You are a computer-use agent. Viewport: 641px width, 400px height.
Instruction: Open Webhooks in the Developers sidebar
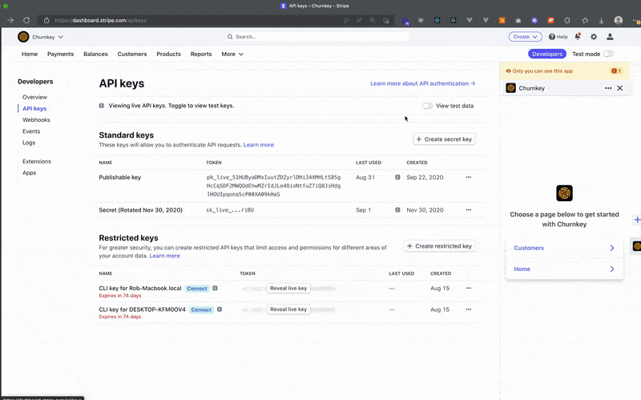click(36, 119)
